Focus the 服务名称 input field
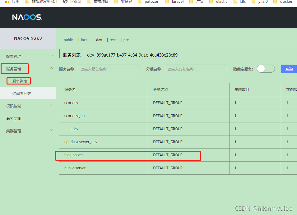The height and width of the screenshot is (215, 297). click(109, 69)
